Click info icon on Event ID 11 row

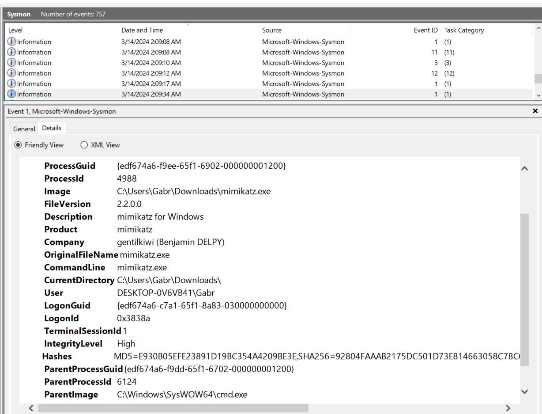(11, 52)
